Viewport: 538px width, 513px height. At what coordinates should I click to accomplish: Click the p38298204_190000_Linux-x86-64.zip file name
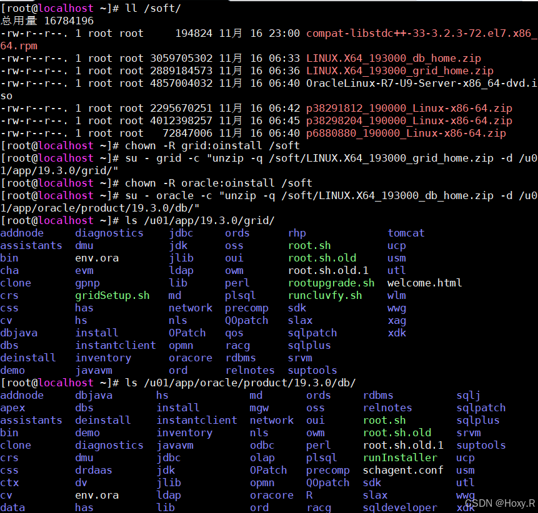point(409,120)
